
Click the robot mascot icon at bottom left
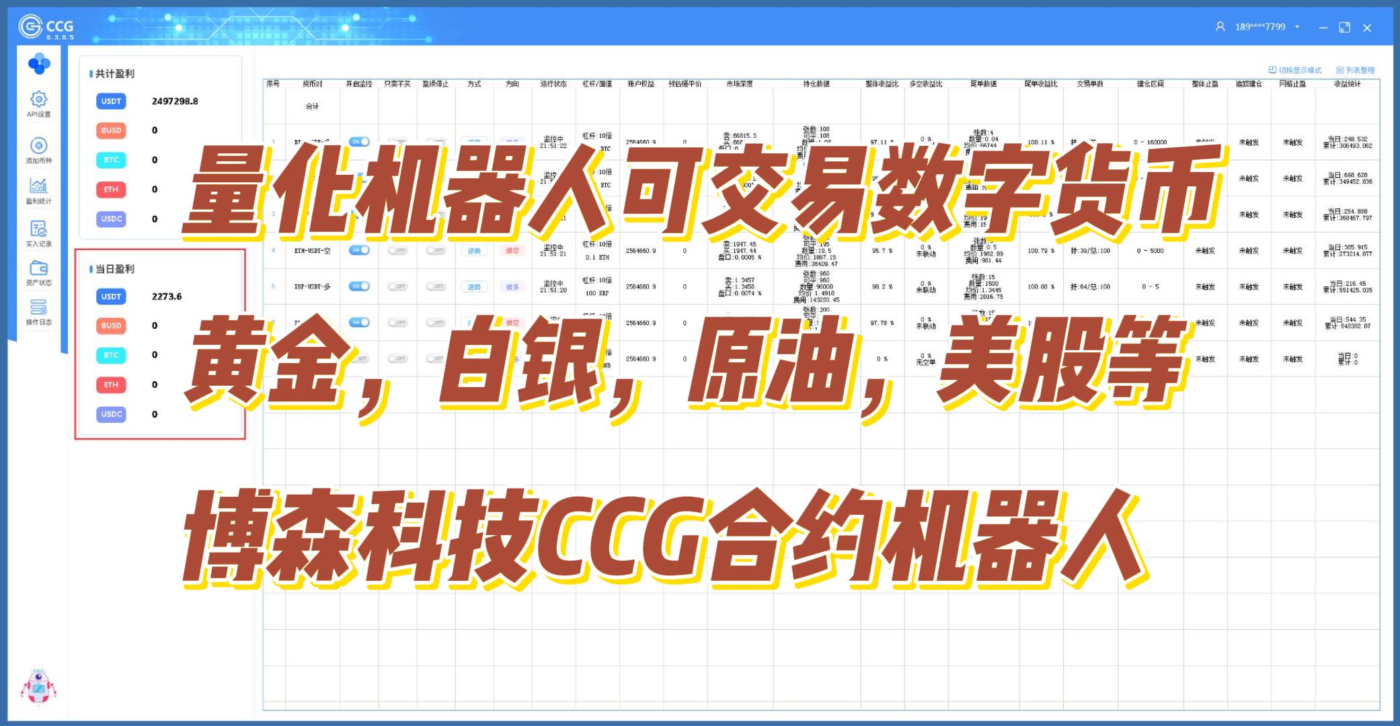pyautogui.click(x=38, y=687)
